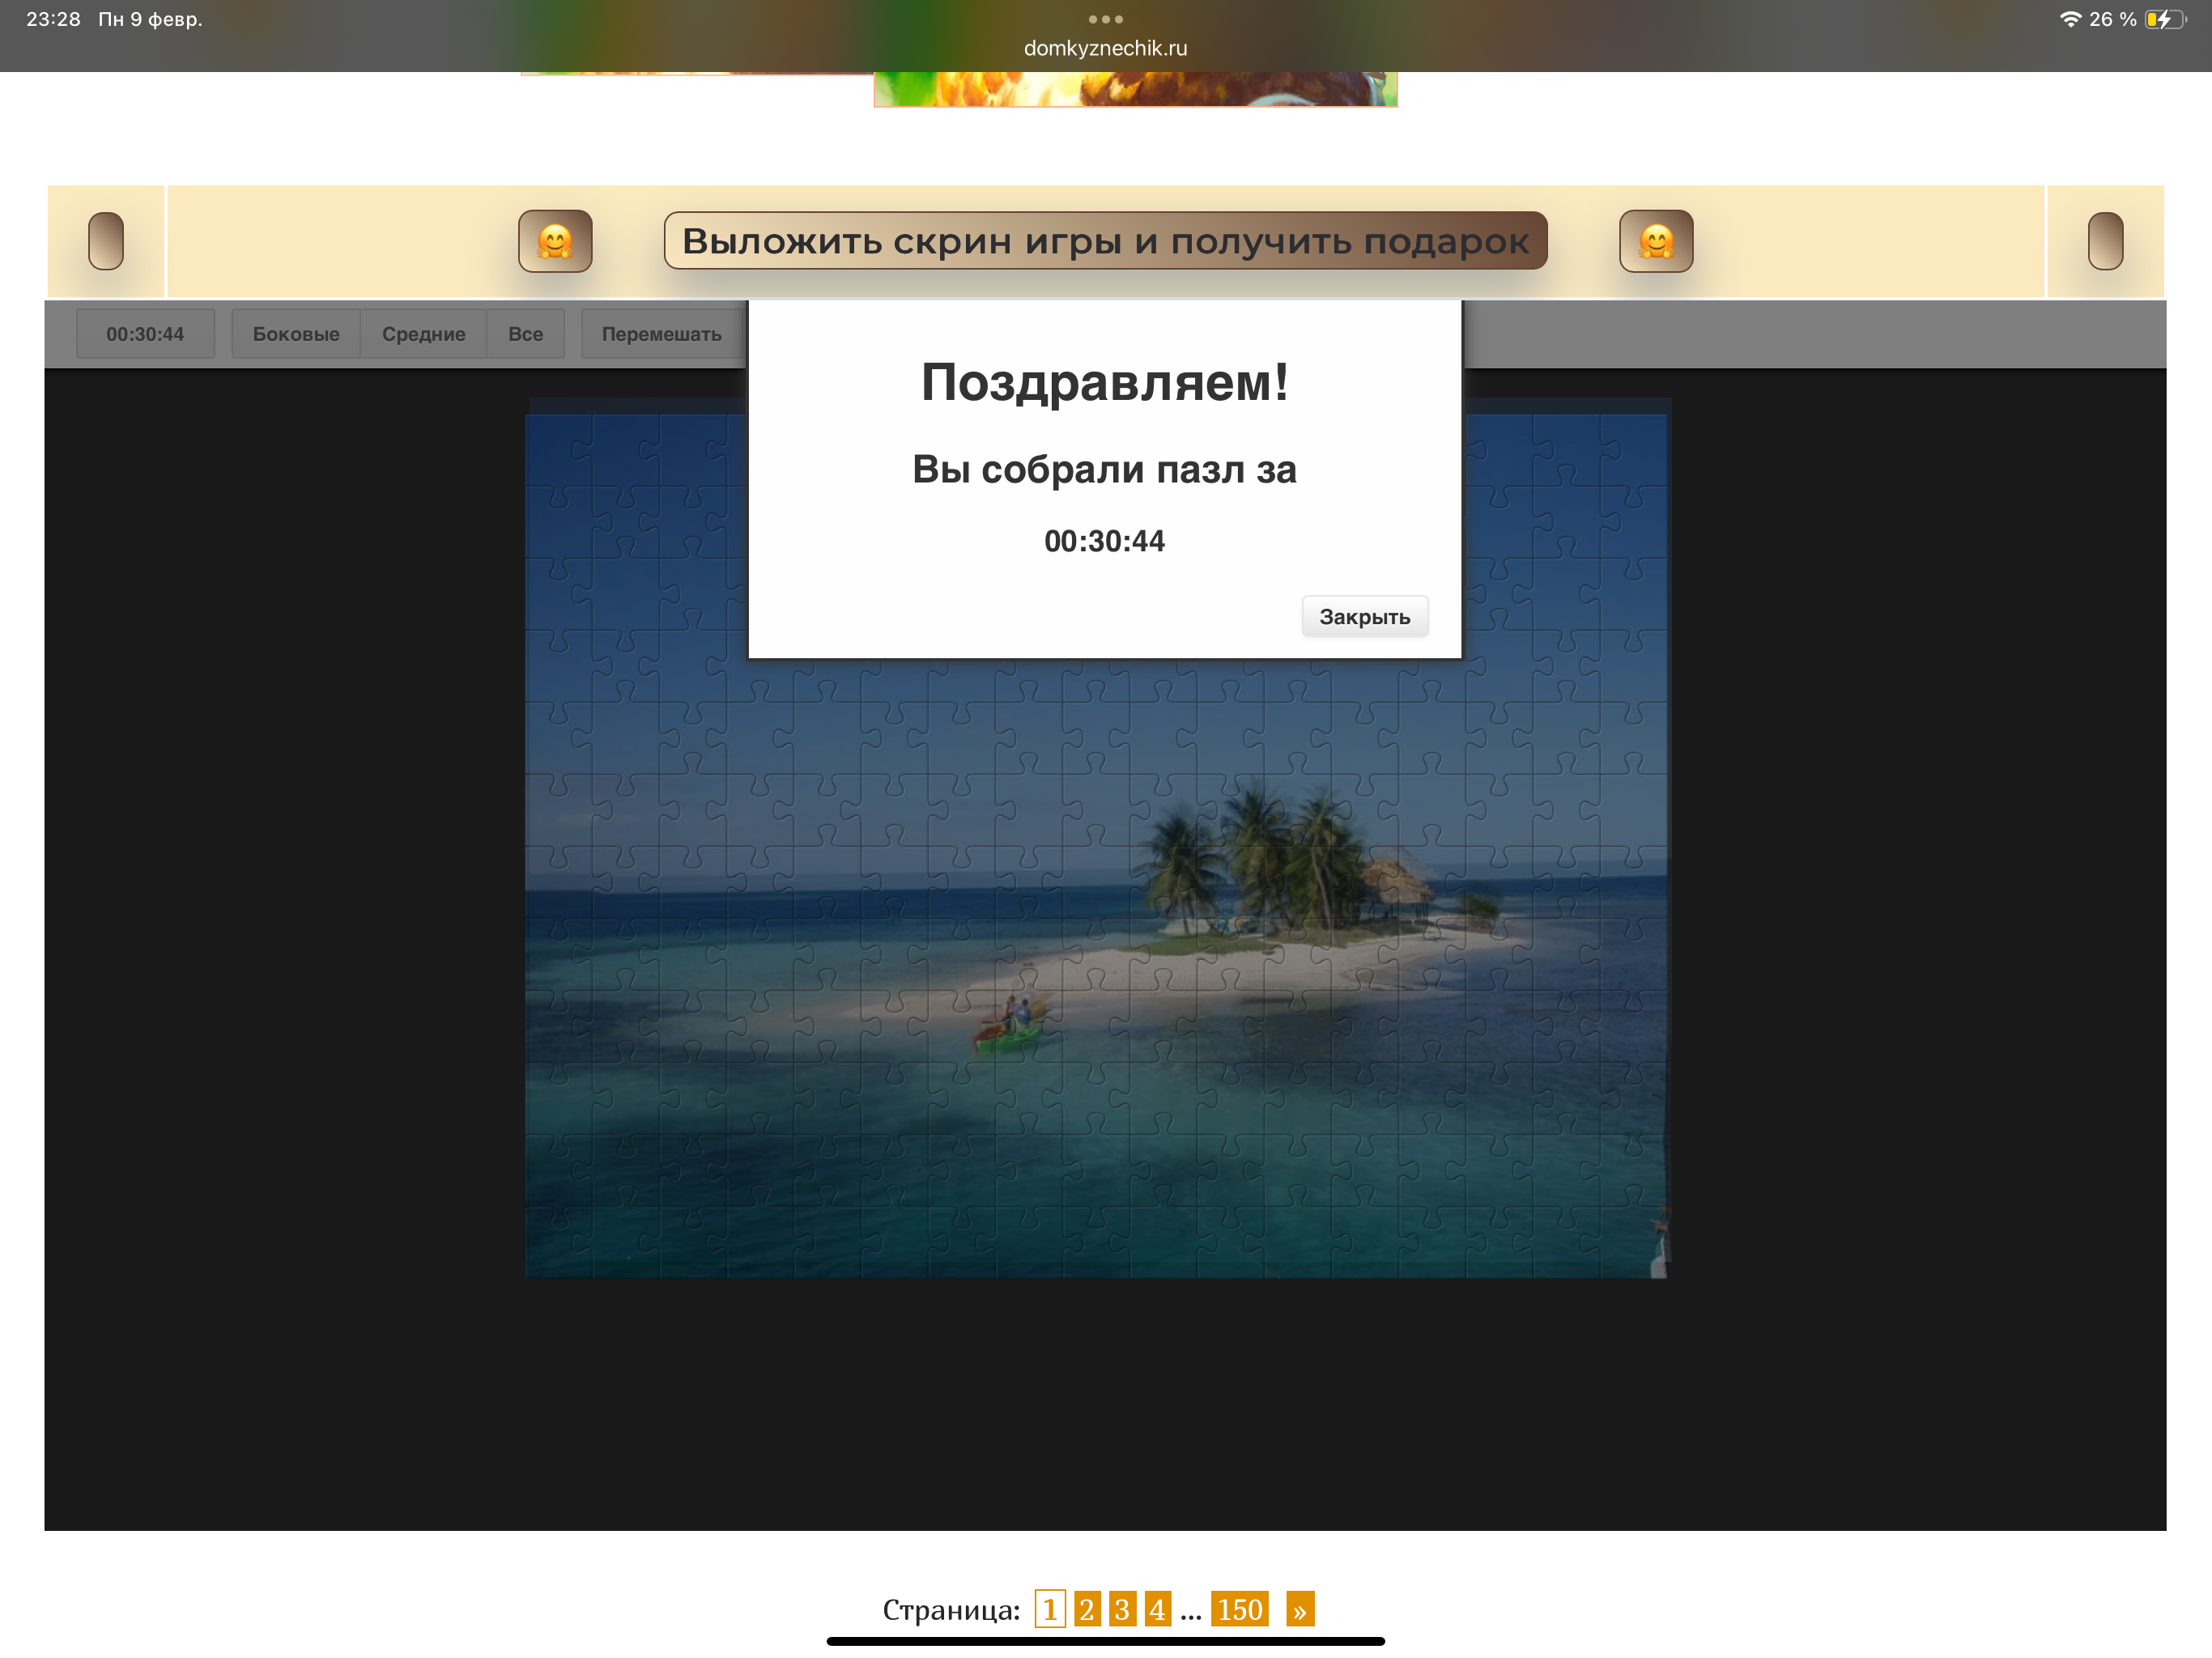Click the right hugging face emoji button

tap(1656, 241)
